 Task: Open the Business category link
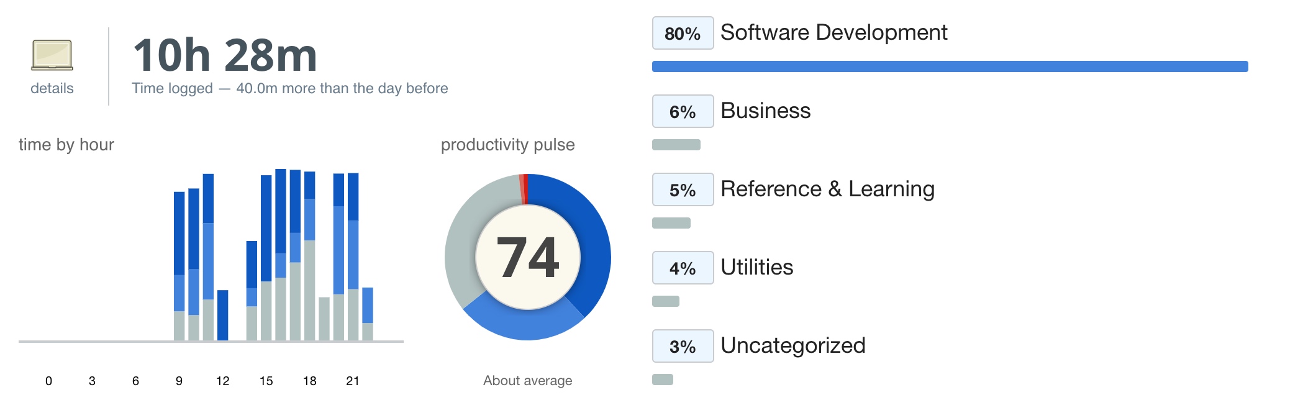pyautogui.click(x=765, y=111)
